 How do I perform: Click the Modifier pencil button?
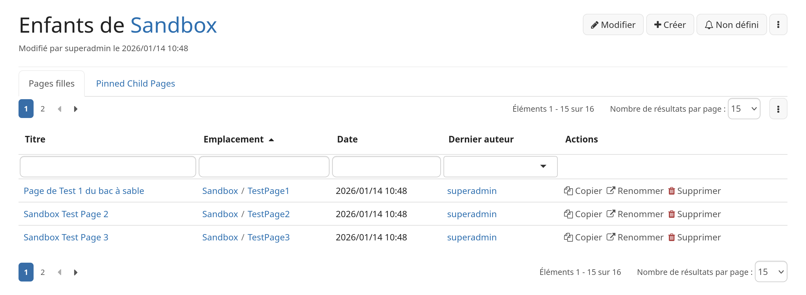pyautogui.click(x=613, y=24)
